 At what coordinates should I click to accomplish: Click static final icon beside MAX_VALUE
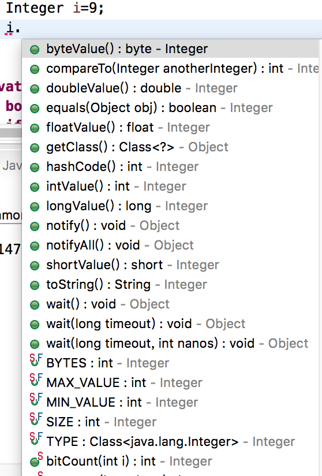(x=36, y=380)
